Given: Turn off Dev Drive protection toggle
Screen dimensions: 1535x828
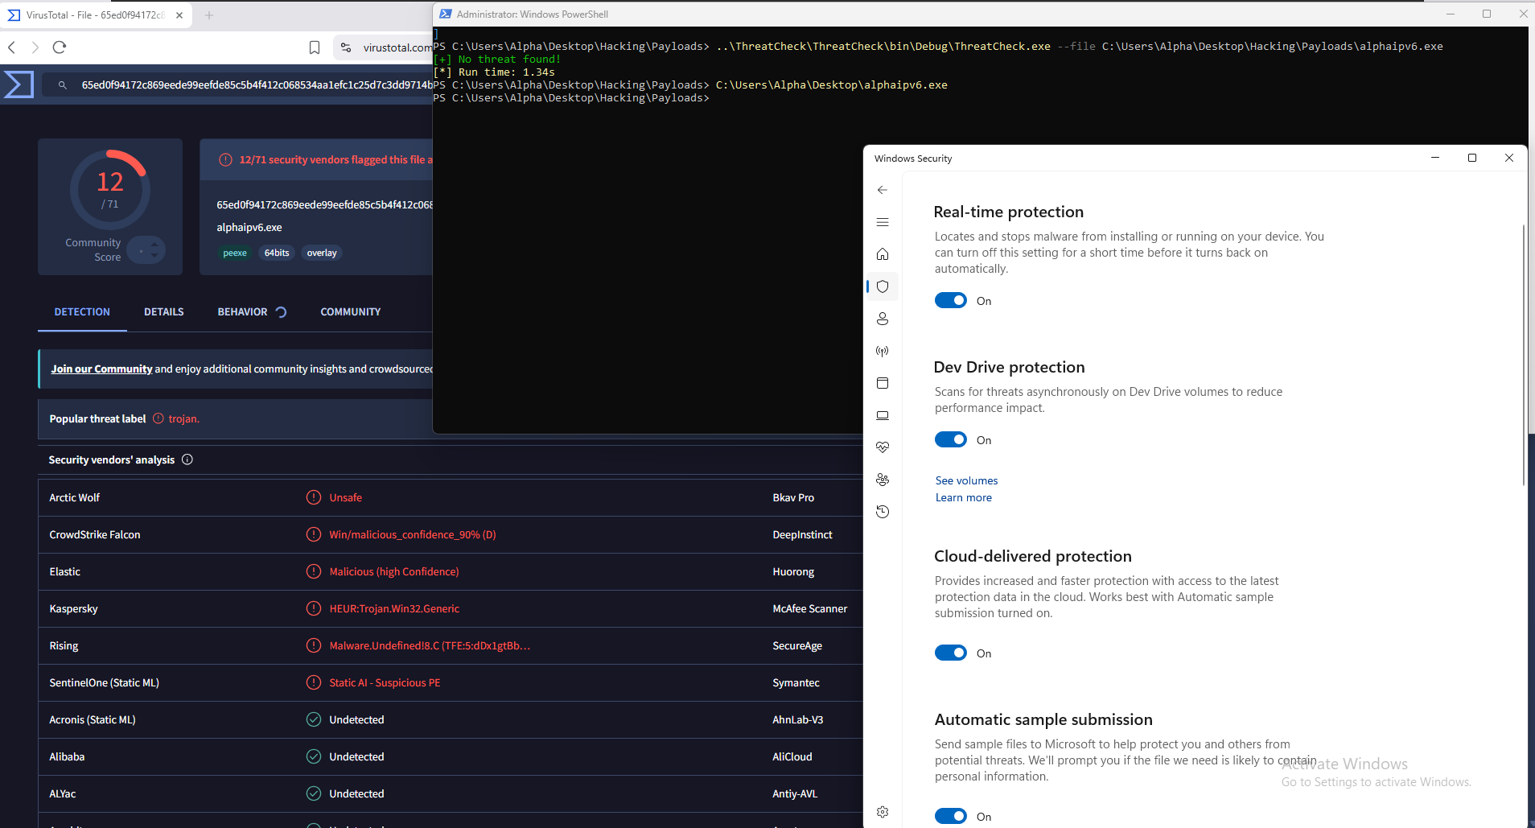Looking at the screenshot, I should coord(950,439).
